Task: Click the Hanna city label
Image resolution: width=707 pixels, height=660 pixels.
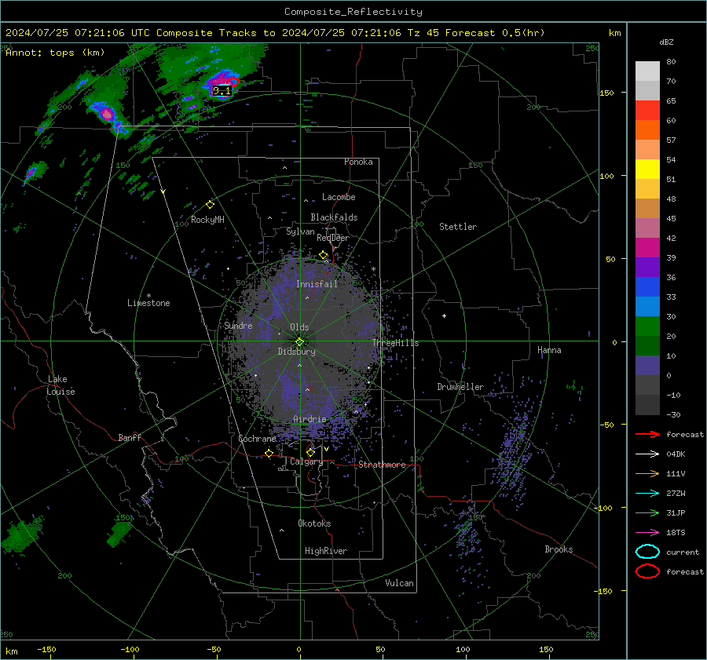Action: (x=549, y=350)
